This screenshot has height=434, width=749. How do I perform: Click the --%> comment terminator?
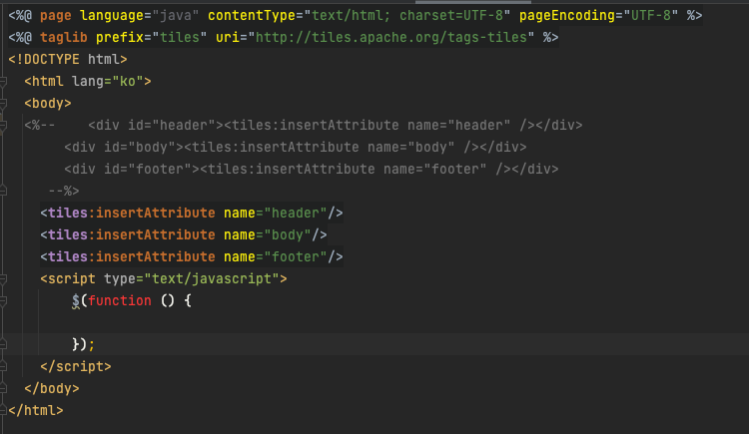(64, 192)
